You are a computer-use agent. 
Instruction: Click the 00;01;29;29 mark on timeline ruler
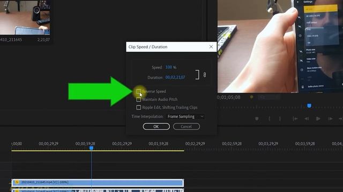122,143
